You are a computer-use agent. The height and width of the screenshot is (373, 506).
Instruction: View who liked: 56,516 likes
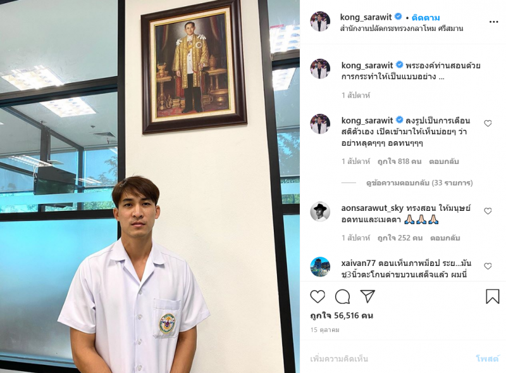[342, 316]
